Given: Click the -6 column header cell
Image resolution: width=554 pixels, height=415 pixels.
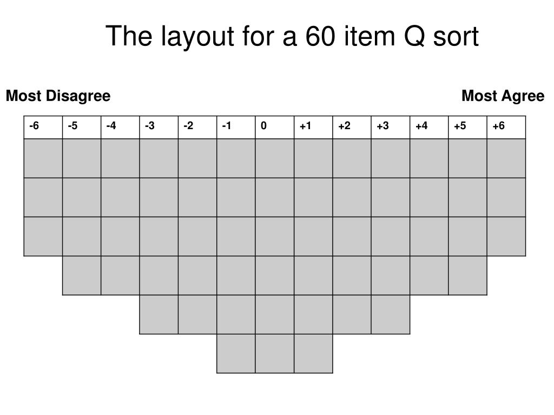Looking at the screenshot, I should pyautogui.click(x=43, y=128).
